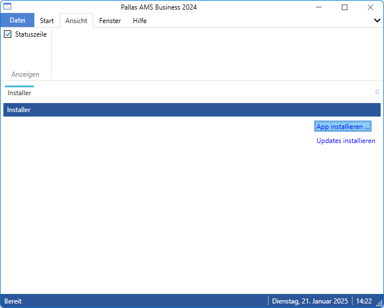The height and width of the screenshot is (308, 384).
Task: Click the App installieren link
Action: pyautogui.click(x=342, y=126)
